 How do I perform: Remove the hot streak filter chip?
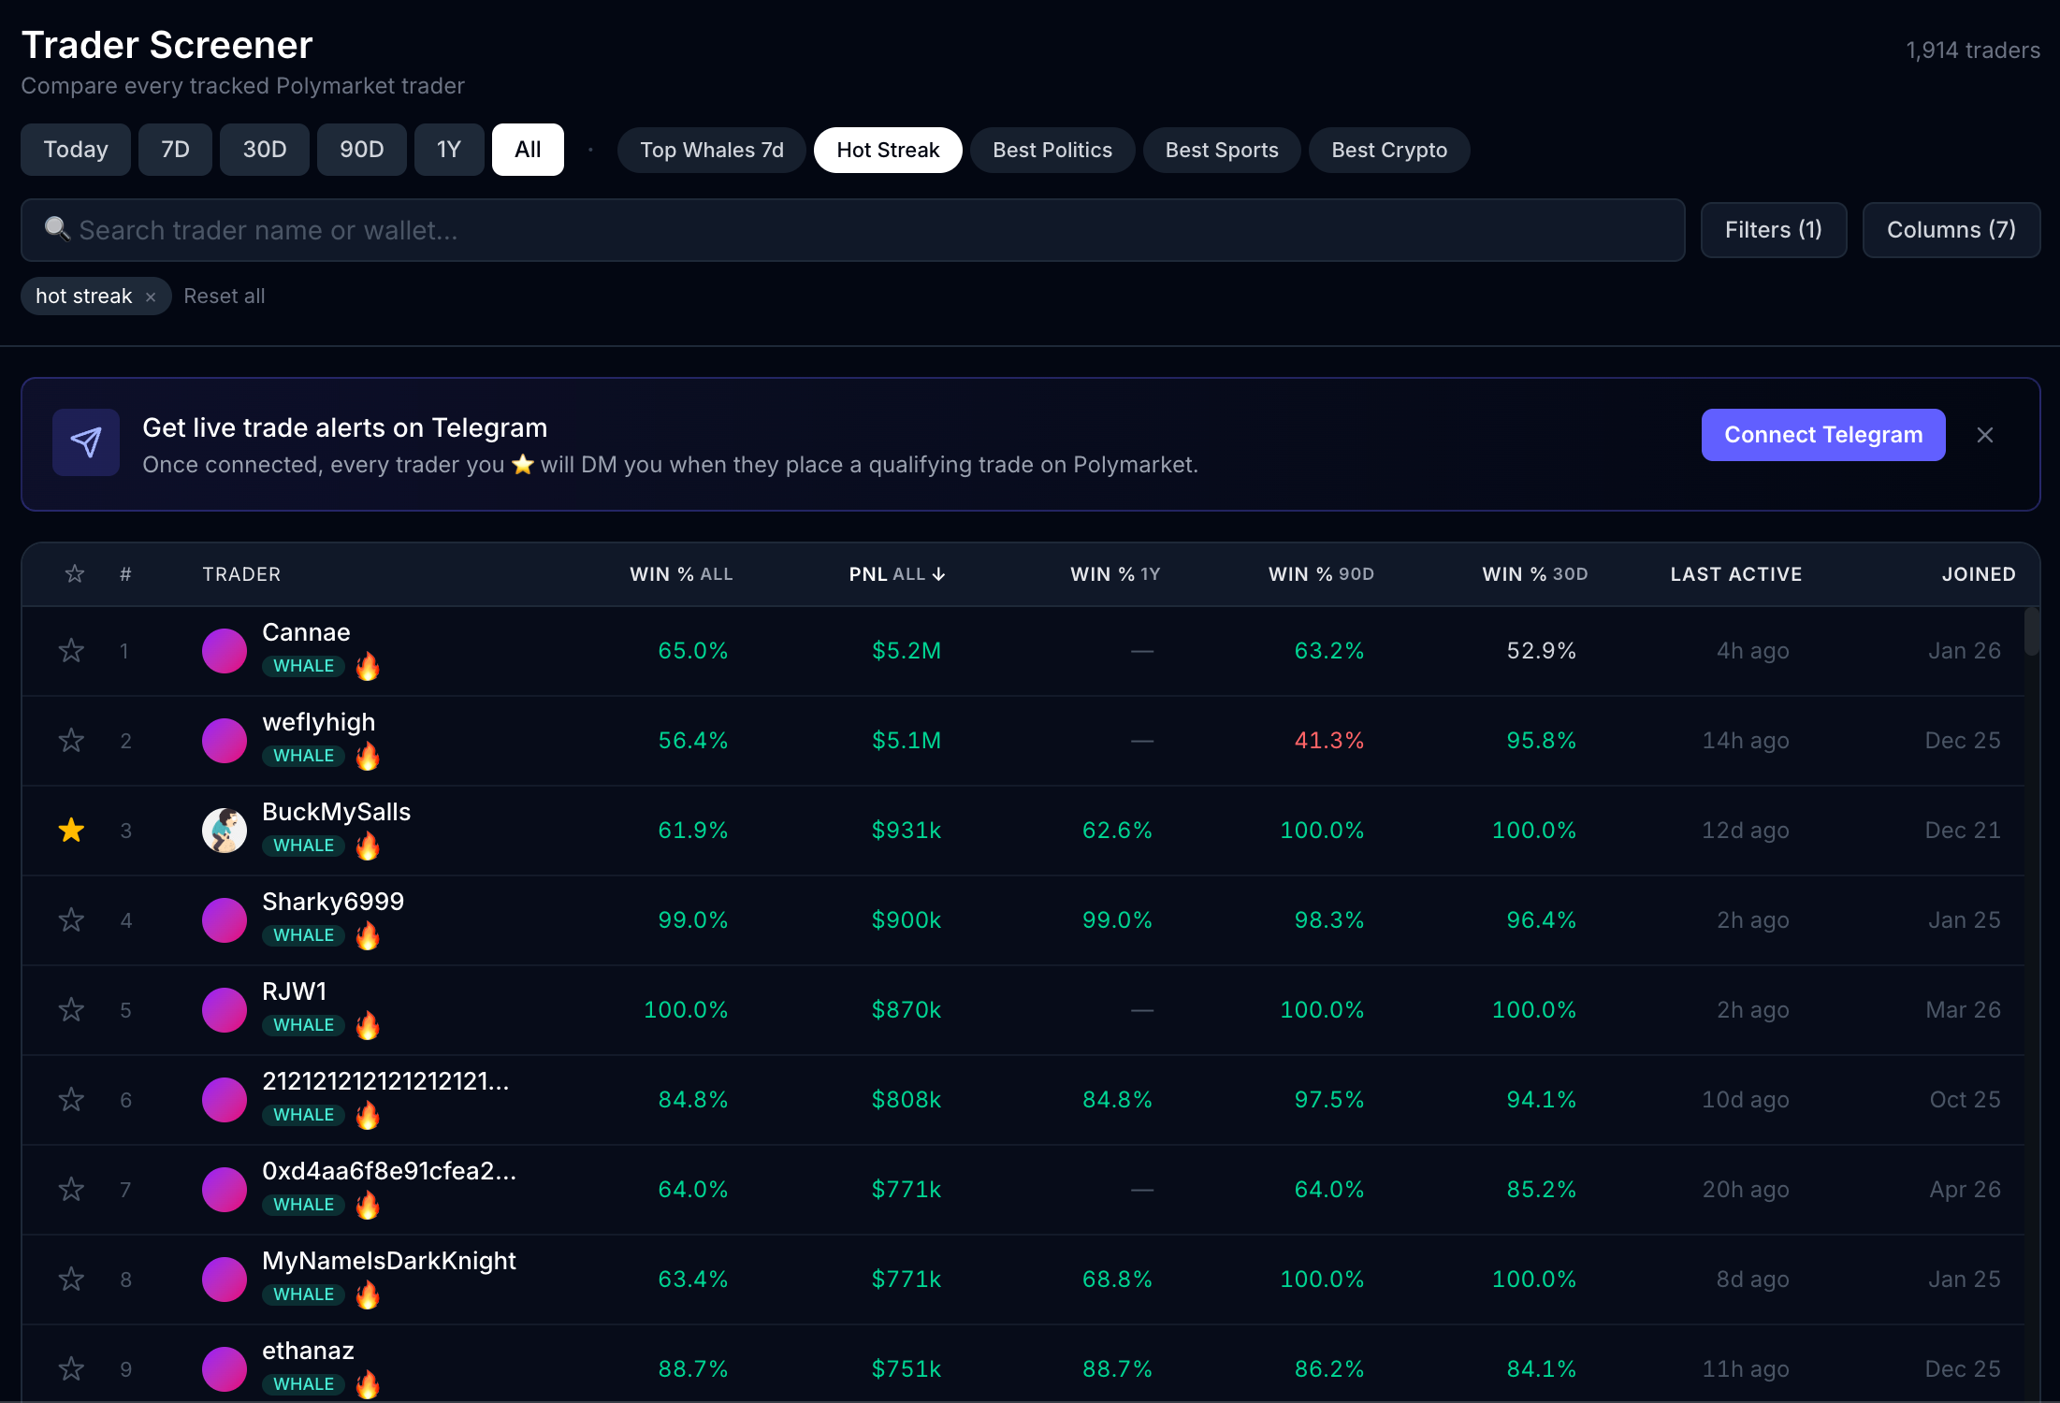151,297
